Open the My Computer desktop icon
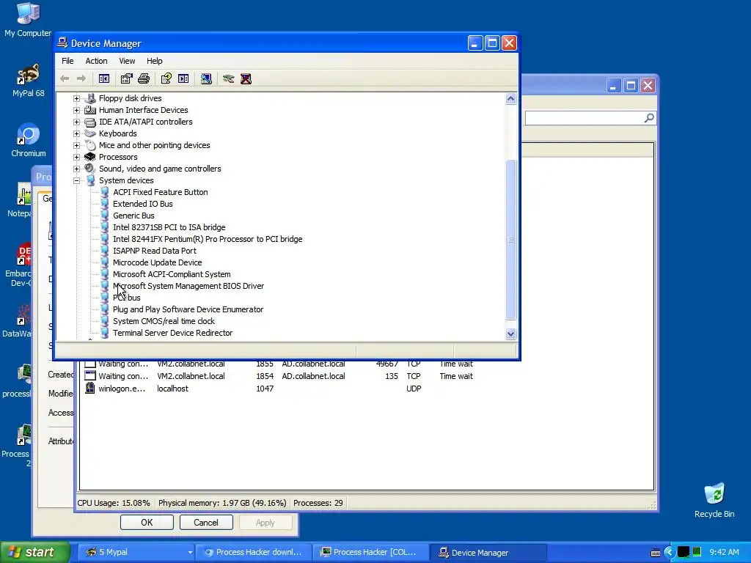The height and width of the screenshot is (563, 751). [x=28, y=20]
